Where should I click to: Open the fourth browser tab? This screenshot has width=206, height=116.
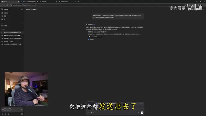coord(67,2)
